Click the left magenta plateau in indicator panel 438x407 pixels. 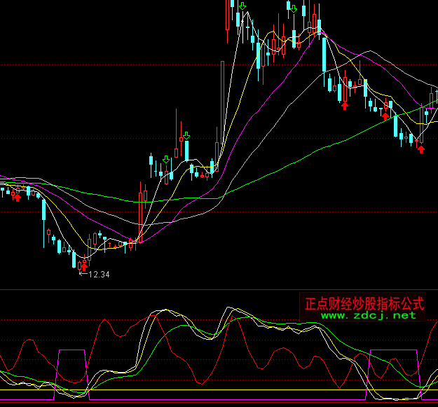pyautogui.click(x=71, y=350)
